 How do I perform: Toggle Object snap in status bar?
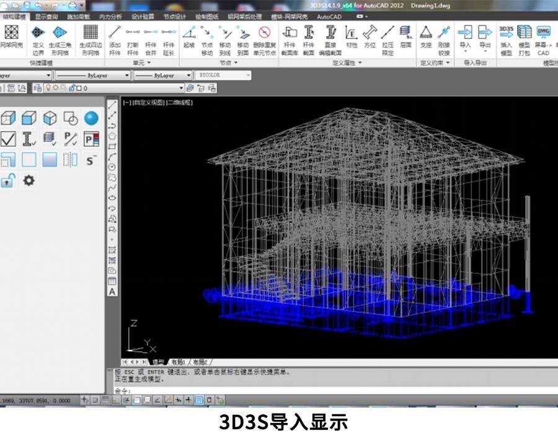pos(136,400)
